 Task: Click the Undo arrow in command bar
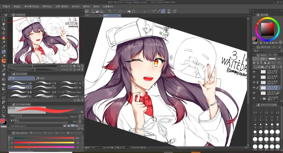click(110, 11)
